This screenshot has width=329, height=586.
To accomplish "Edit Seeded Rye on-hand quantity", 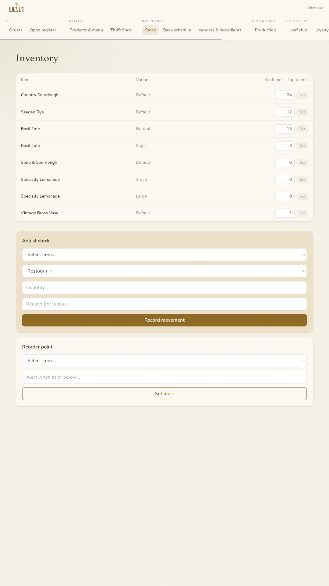I will pyautogui.click(x=285, y=112).
